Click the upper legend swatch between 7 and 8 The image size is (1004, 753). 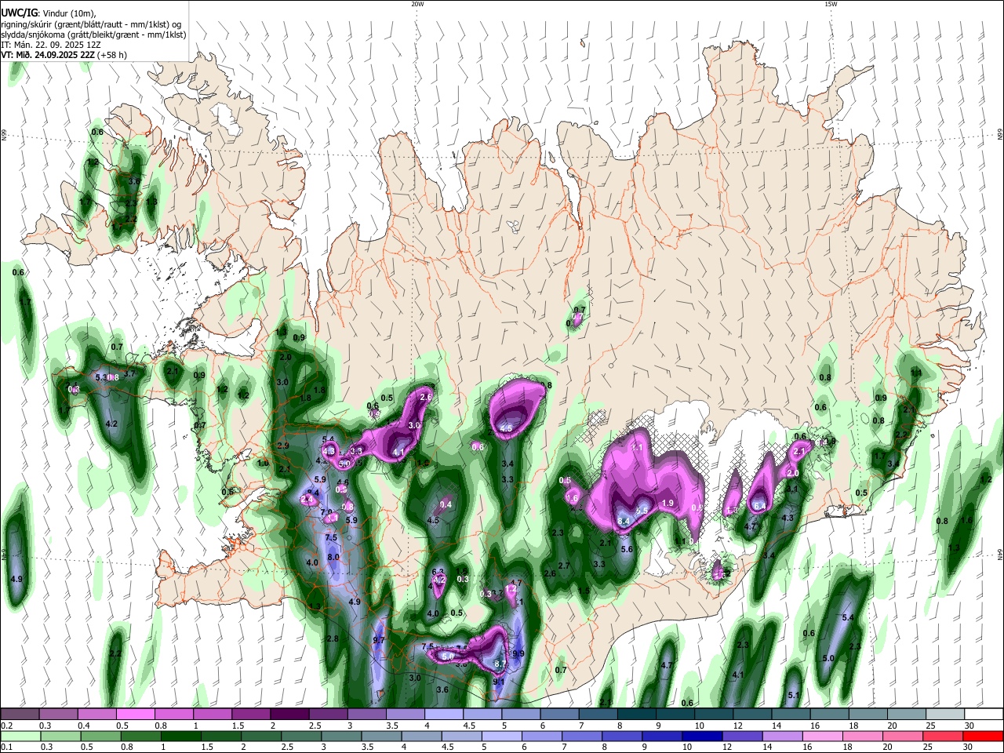pos(598,714)
